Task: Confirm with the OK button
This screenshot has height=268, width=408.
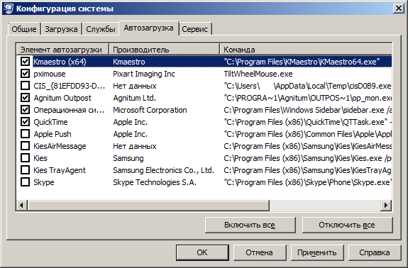Action: tap(202, 252)
